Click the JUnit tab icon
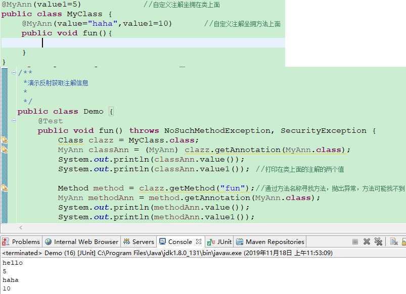The image size is (406, 294). (x=211, y=242)
